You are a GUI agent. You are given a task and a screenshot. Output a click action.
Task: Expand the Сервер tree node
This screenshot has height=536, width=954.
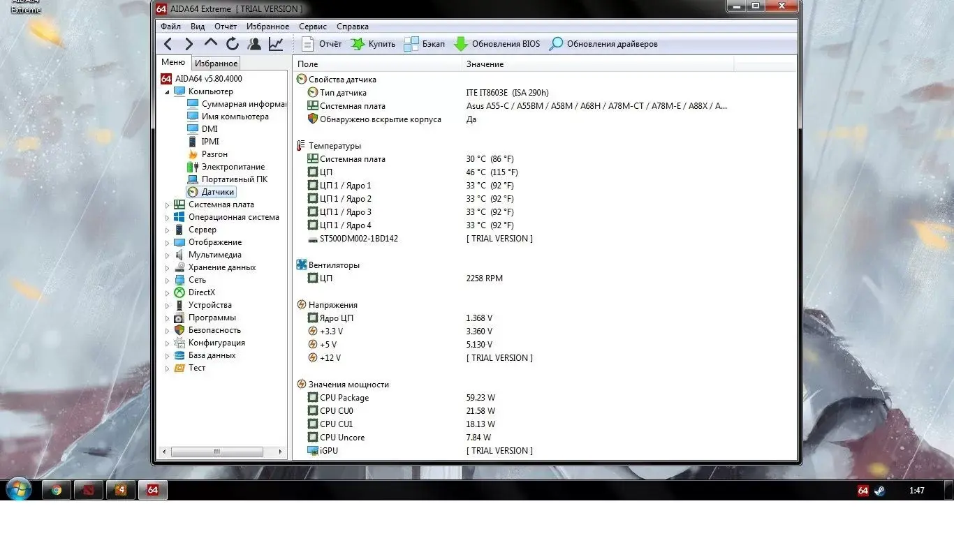point(167,230)
